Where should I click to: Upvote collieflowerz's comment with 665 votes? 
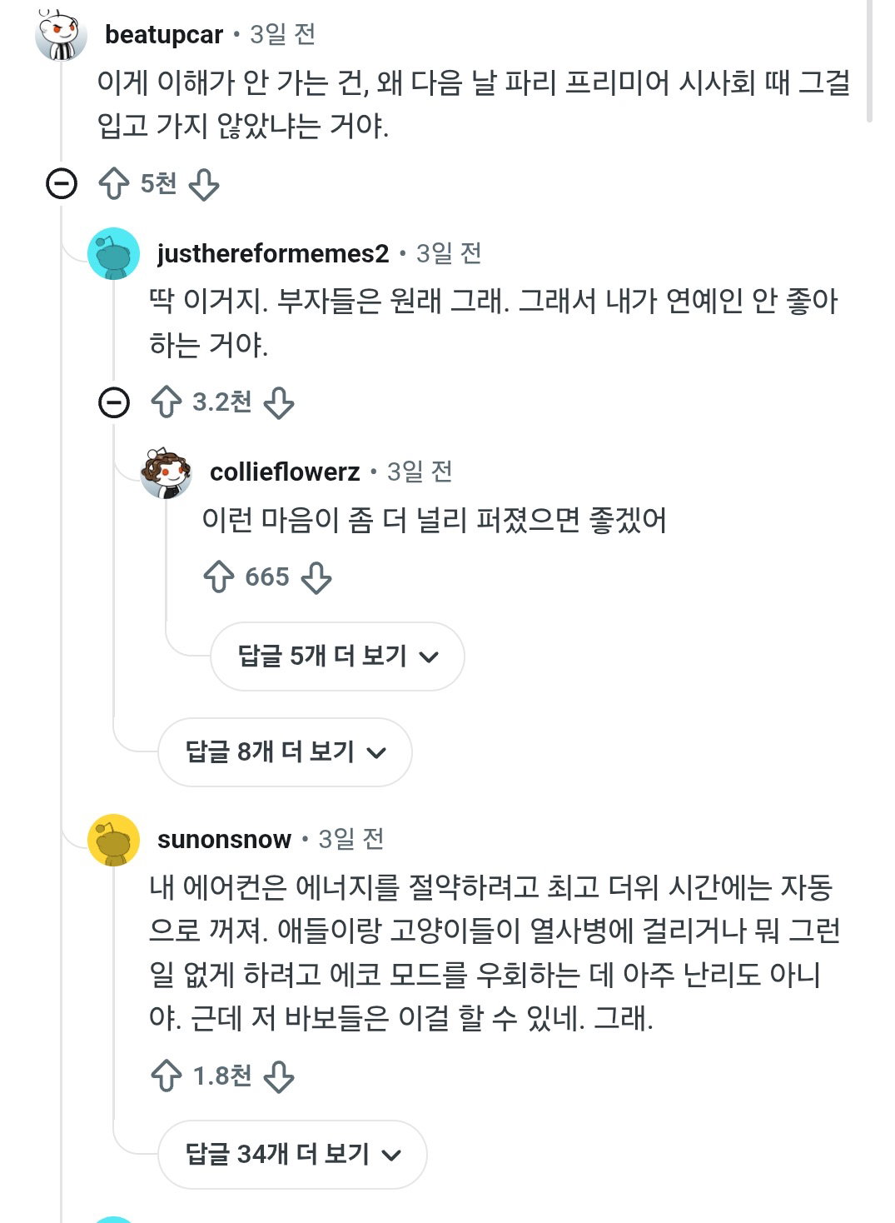click(x=219, y=577)
